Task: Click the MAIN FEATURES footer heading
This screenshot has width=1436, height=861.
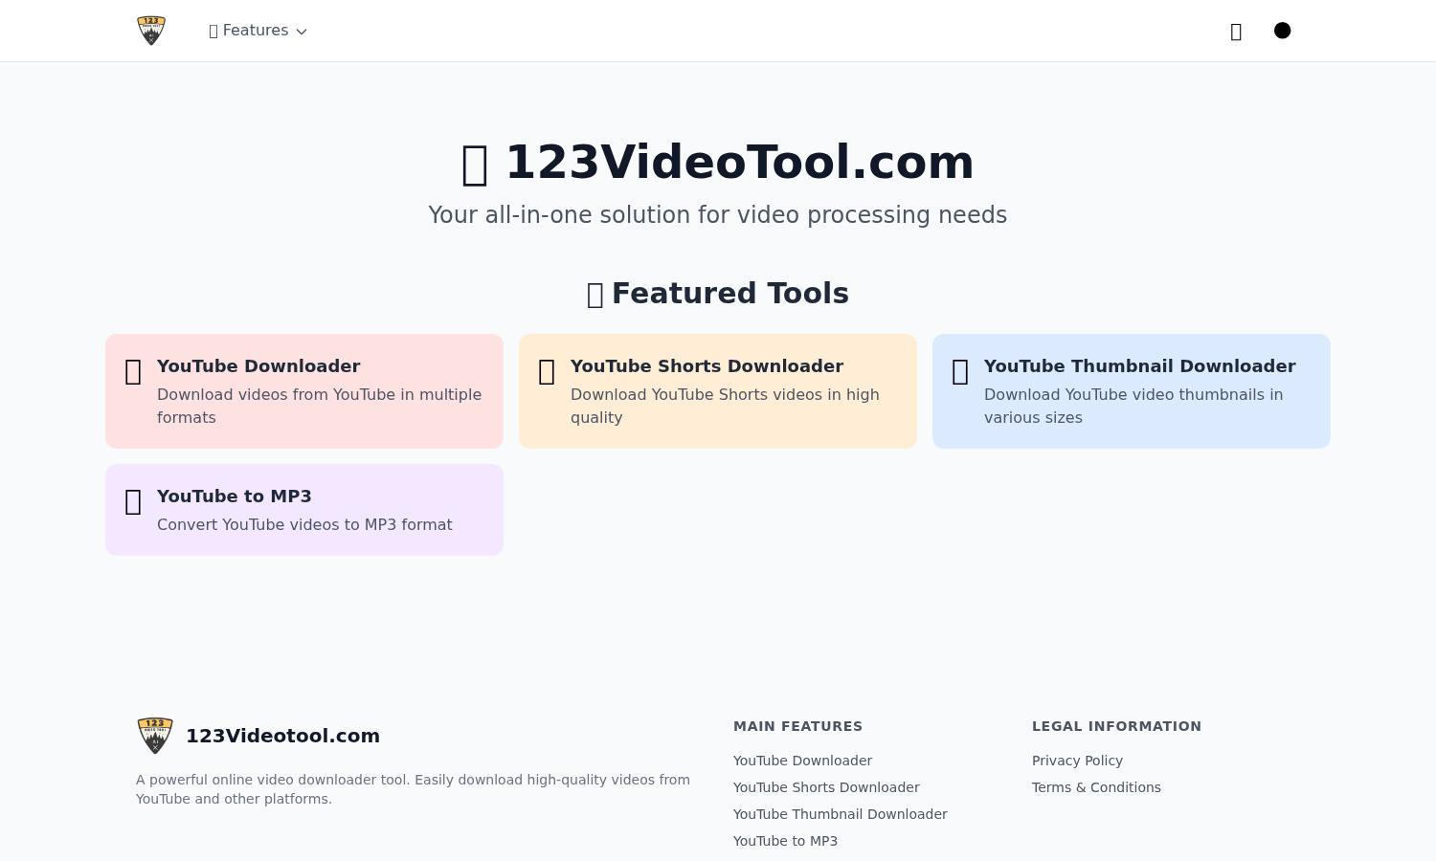Action: pyautogui.click(x=797, y=726)
